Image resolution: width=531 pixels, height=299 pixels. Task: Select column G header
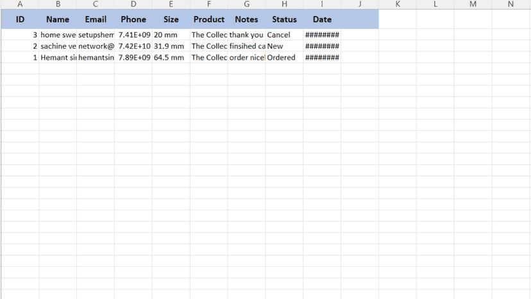(x=246, y=4)
